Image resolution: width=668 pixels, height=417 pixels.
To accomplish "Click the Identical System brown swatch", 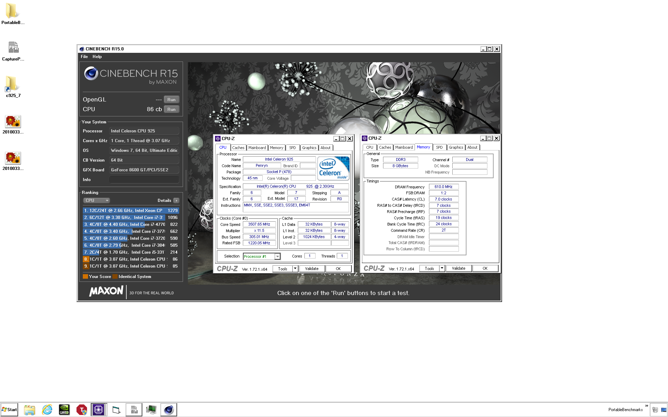I will 115,277.
